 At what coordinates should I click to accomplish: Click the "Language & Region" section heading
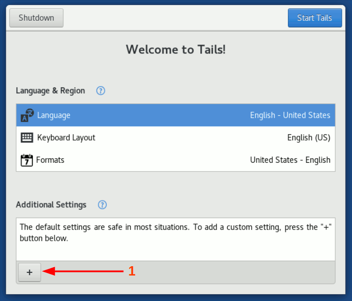50,91
